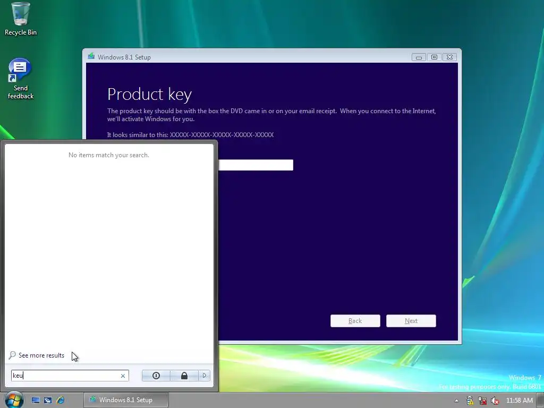Close the Windows 8.1 Setup window

pyautogui.click(x=449, y=57)
